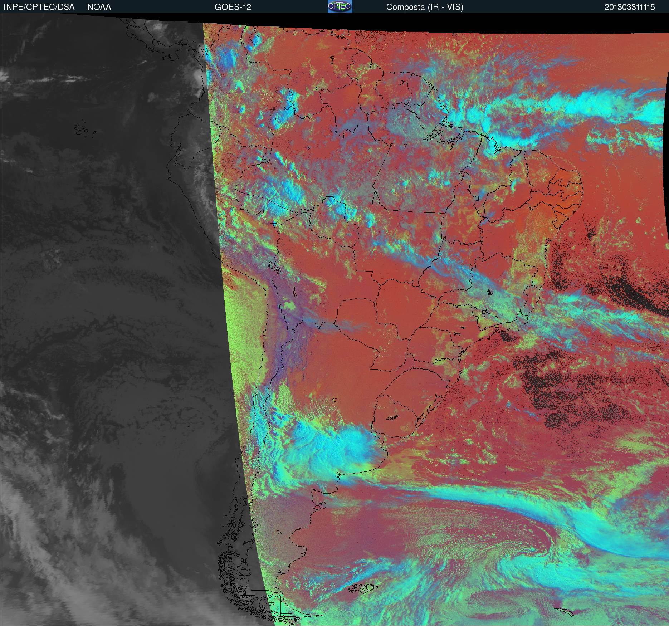Click the CPTEC logo in header

(340, 6)
